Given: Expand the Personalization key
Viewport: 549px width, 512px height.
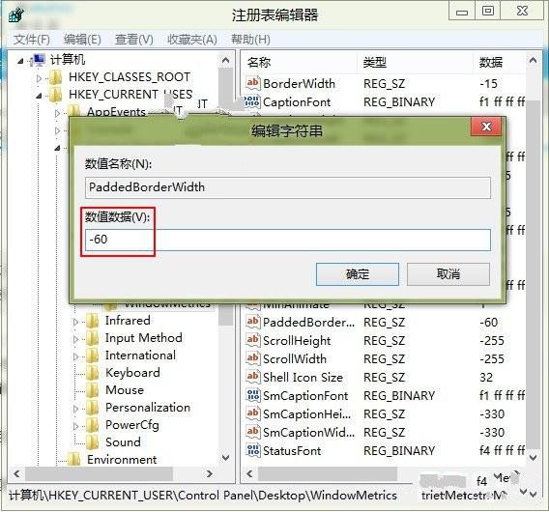Looking at the screenshot, I should 75,409.
